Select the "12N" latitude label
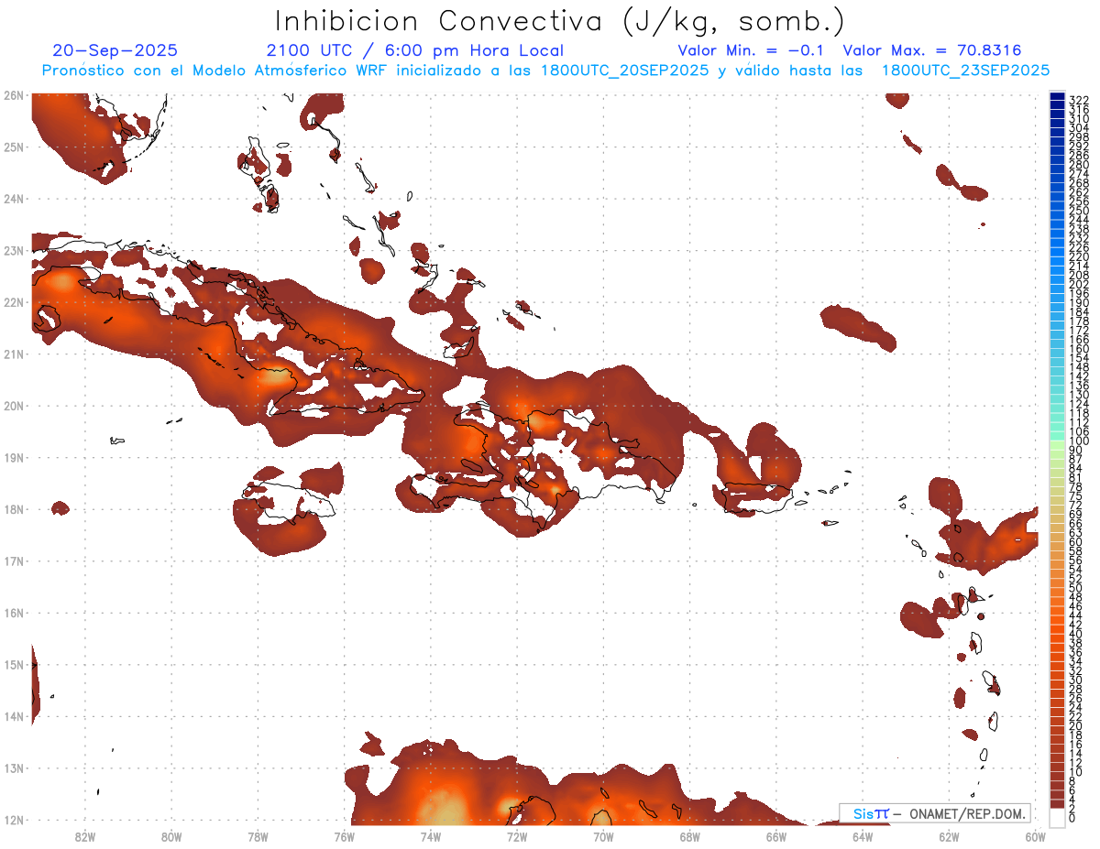1100x849 pixels. click(x=14, y=820)
